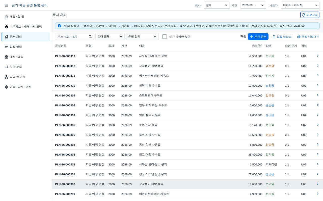
Task: Open row PLN-26-000307 detail arrow
Action: pyautogui.click(x=318, y=115)
